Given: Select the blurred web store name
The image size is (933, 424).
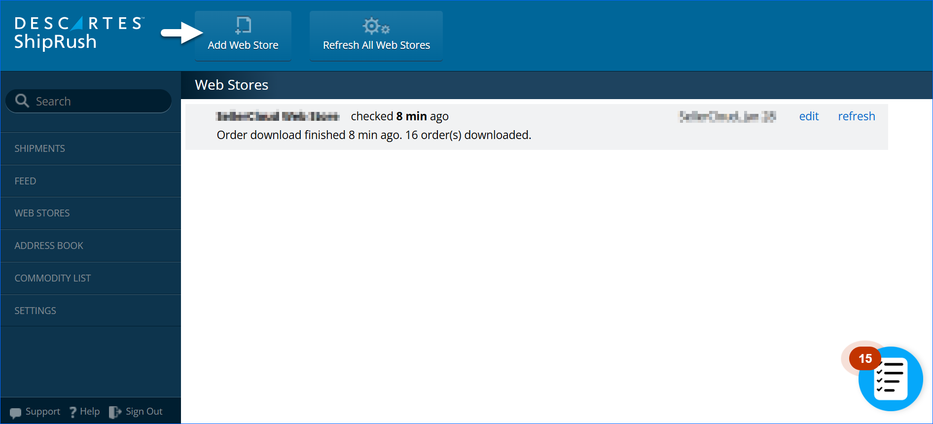Looking at the screenshot, I should coord(278,116).
